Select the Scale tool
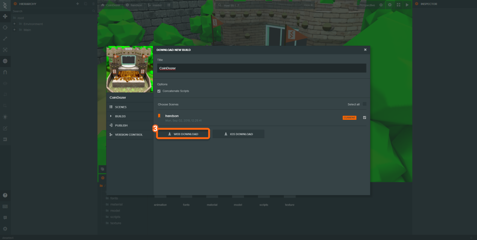The width and height of the screenshot is (477, 240). pyautogui.click(x=5, y=39)
